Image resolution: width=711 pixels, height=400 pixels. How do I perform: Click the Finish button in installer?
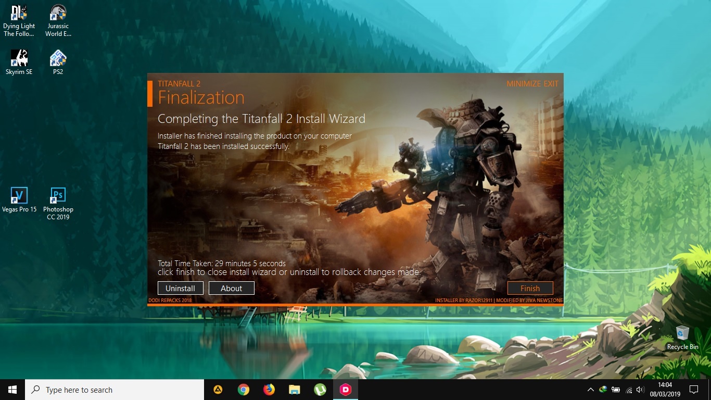click(530, 288)
